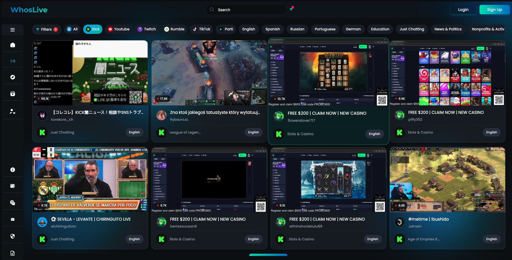Open the RybsonLoL League of Legends thumbnail
Image resolution: width=512 pixels, height=260 pixels.
pyautogui.click(x=209, y=73)
